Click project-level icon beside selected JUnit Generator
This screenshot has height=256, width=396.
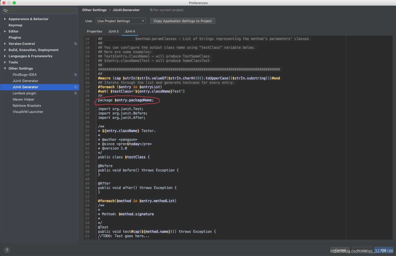click(x=75, y=87)
